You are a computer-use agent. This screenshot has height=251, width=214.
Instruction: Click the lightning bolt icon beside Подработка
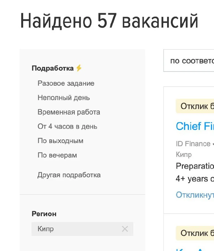pyautogui.click(x=79, y=68)
